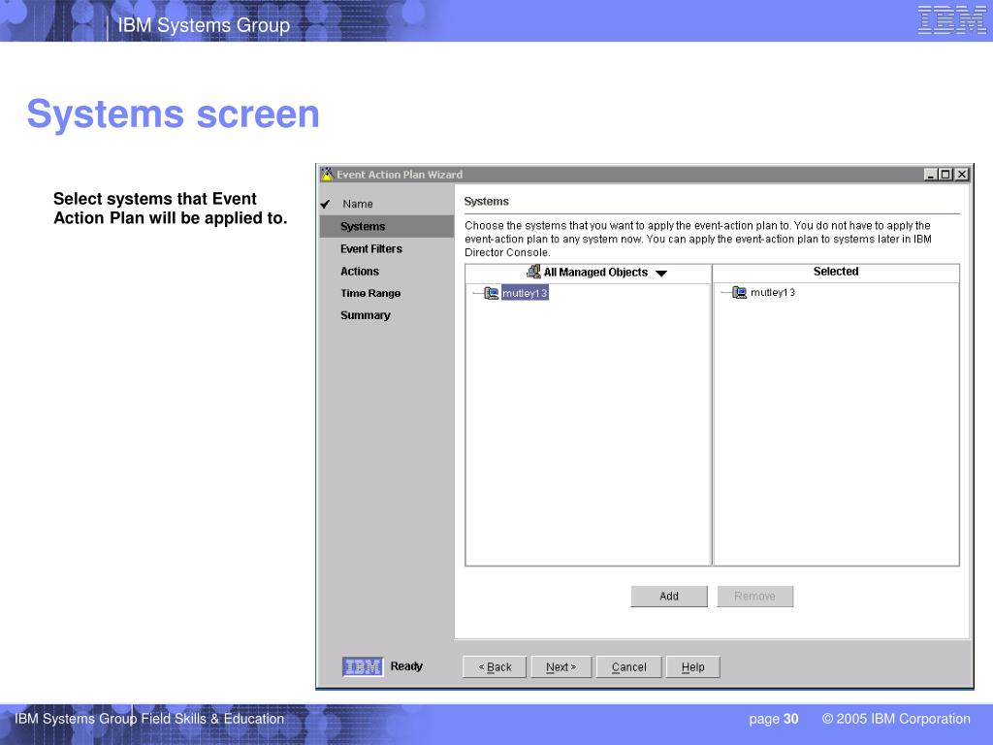Open the Time Range wizard step

370,293
